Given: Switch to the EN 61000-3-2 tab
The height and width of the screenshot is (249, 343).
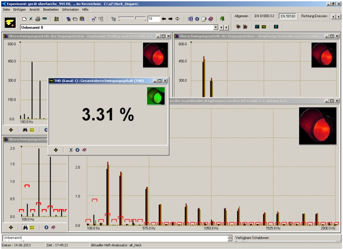Looking at the screenshot, I should 264,16.
